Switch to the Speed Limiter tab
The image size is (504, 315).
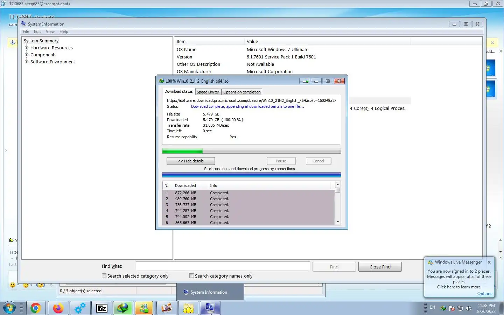coord(208,92)
